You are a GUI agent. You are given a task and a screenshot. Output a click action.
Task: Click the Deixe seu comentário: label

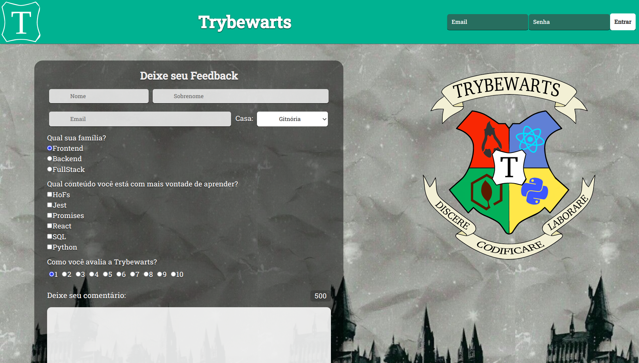pyautogui.click(x=86, y=295)
